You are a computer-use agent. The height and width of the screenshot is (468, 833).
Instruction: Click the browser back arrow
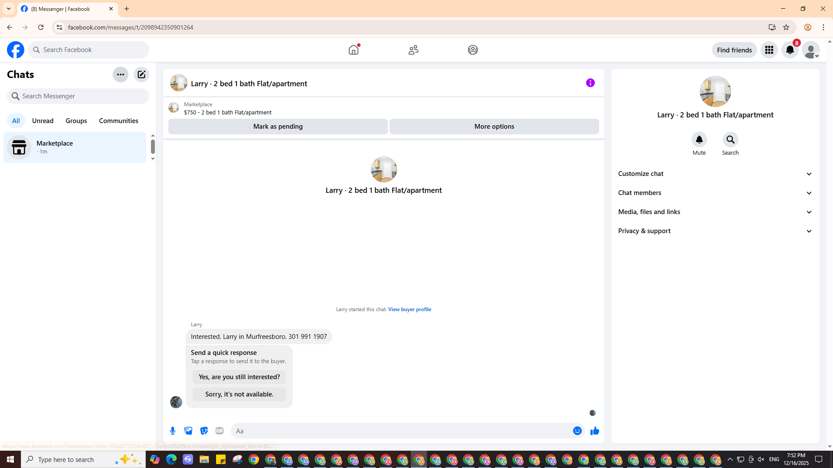point(10,27)
